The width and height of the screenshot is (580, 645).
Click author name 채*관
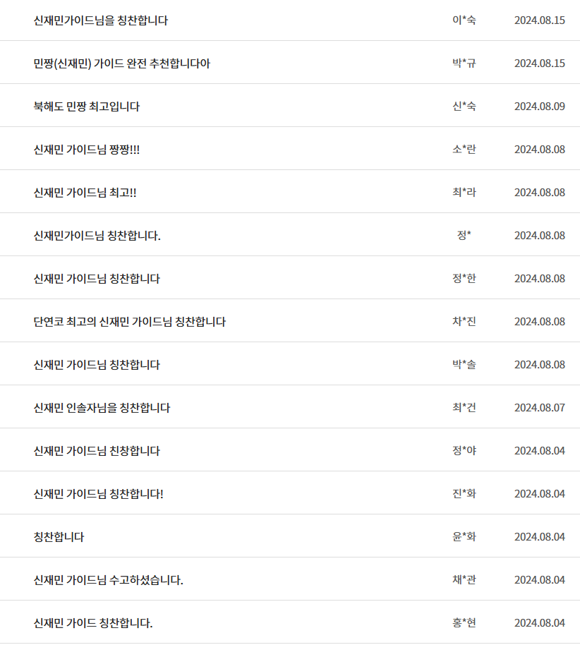pos(464,579)
